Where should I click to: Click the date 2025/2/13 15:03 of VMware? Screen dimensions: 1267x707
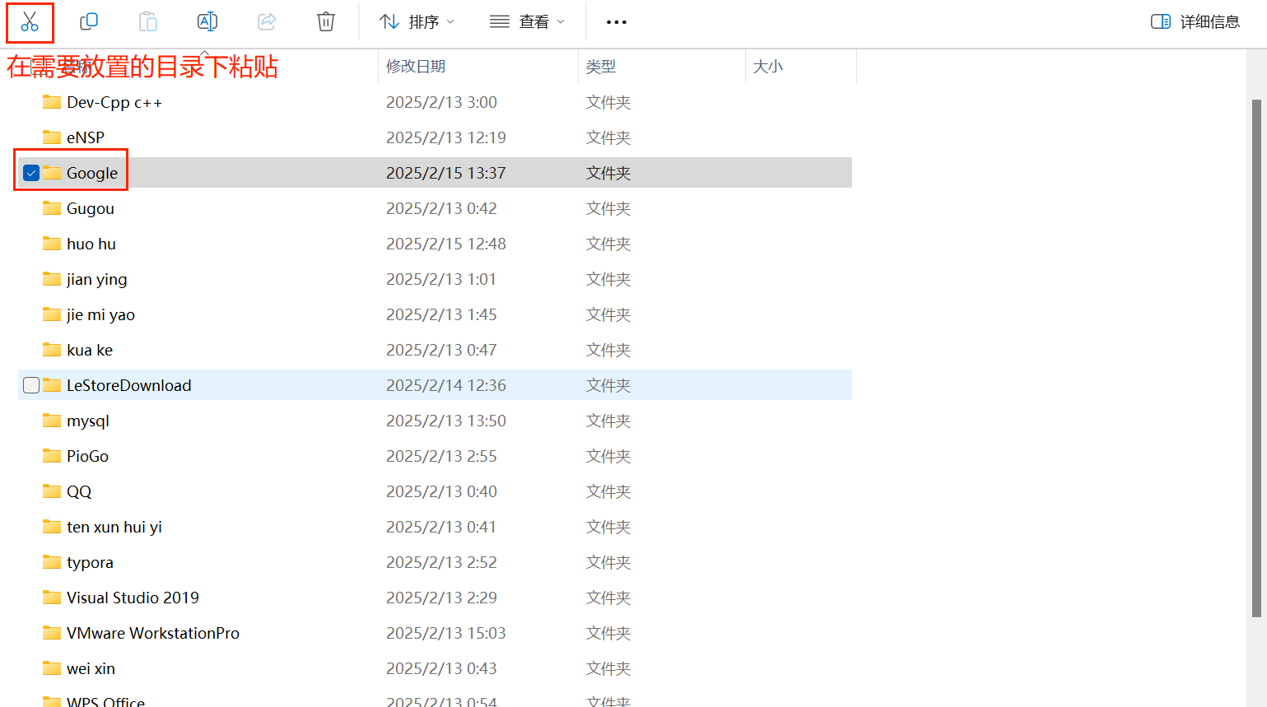[x=446, y=633]
